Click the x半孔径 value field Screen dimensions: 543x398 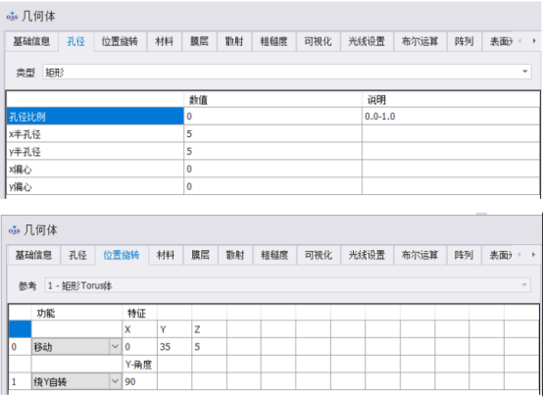272,133
